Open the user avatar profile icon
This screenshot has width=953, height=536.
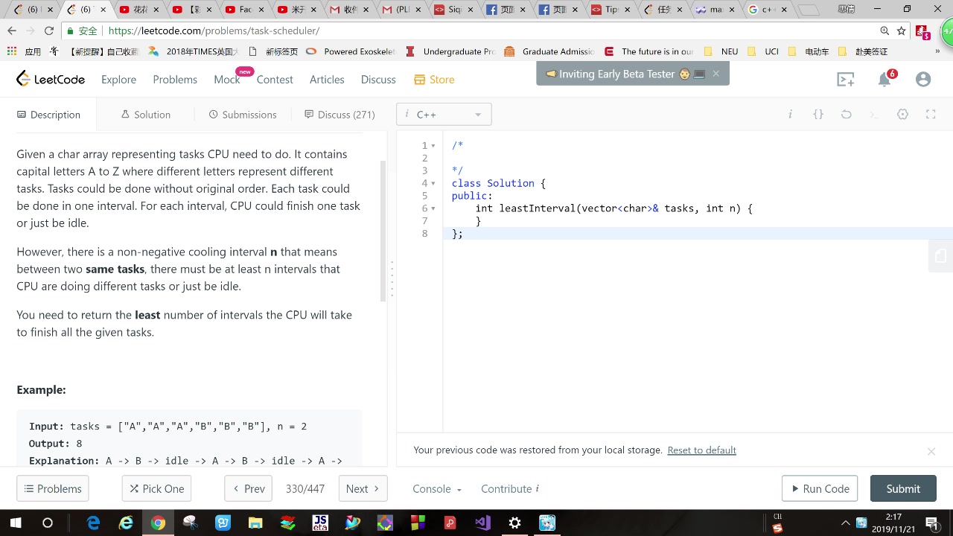click(923, 79)
